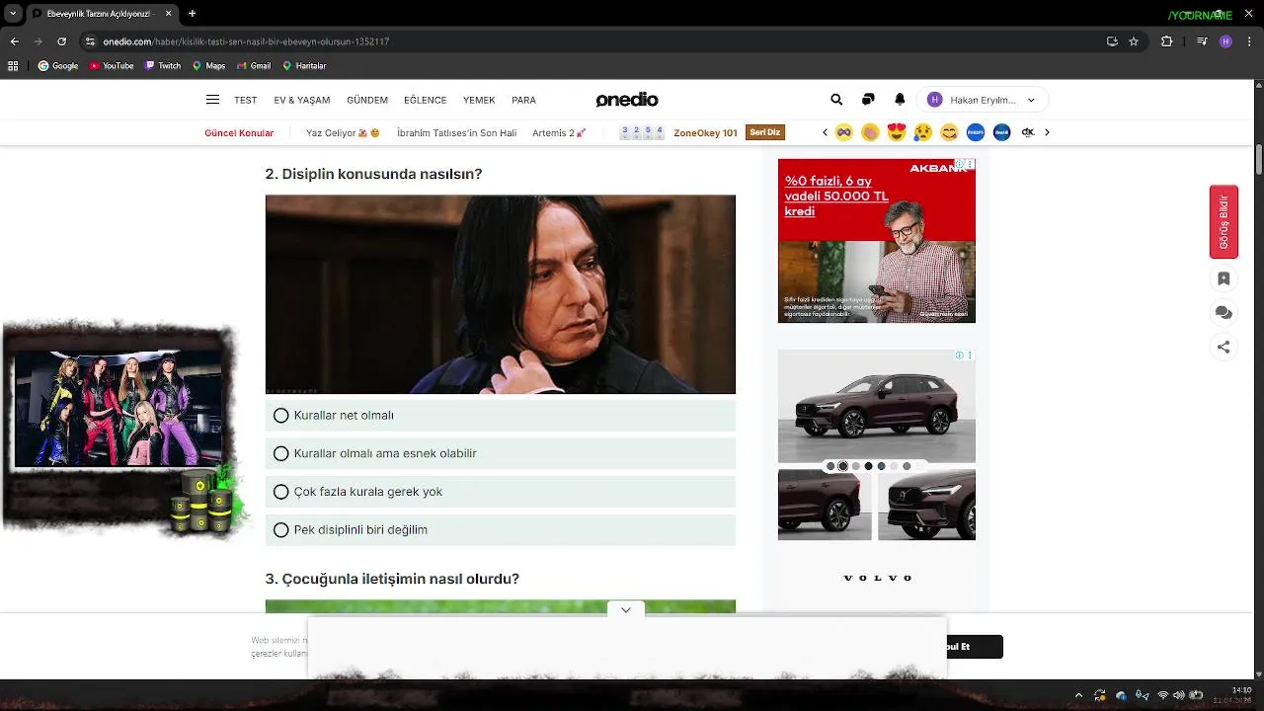
Task: Open the Artemis 2 topic link
Action: [559, 132]
